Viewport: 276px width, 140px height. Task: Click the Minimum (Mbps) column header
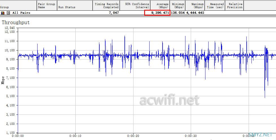tap(178, 5)
